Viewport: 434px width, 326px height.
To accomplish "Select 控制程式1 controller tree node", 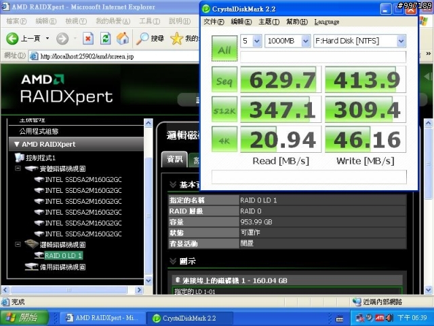I will [x=41, y=158].
